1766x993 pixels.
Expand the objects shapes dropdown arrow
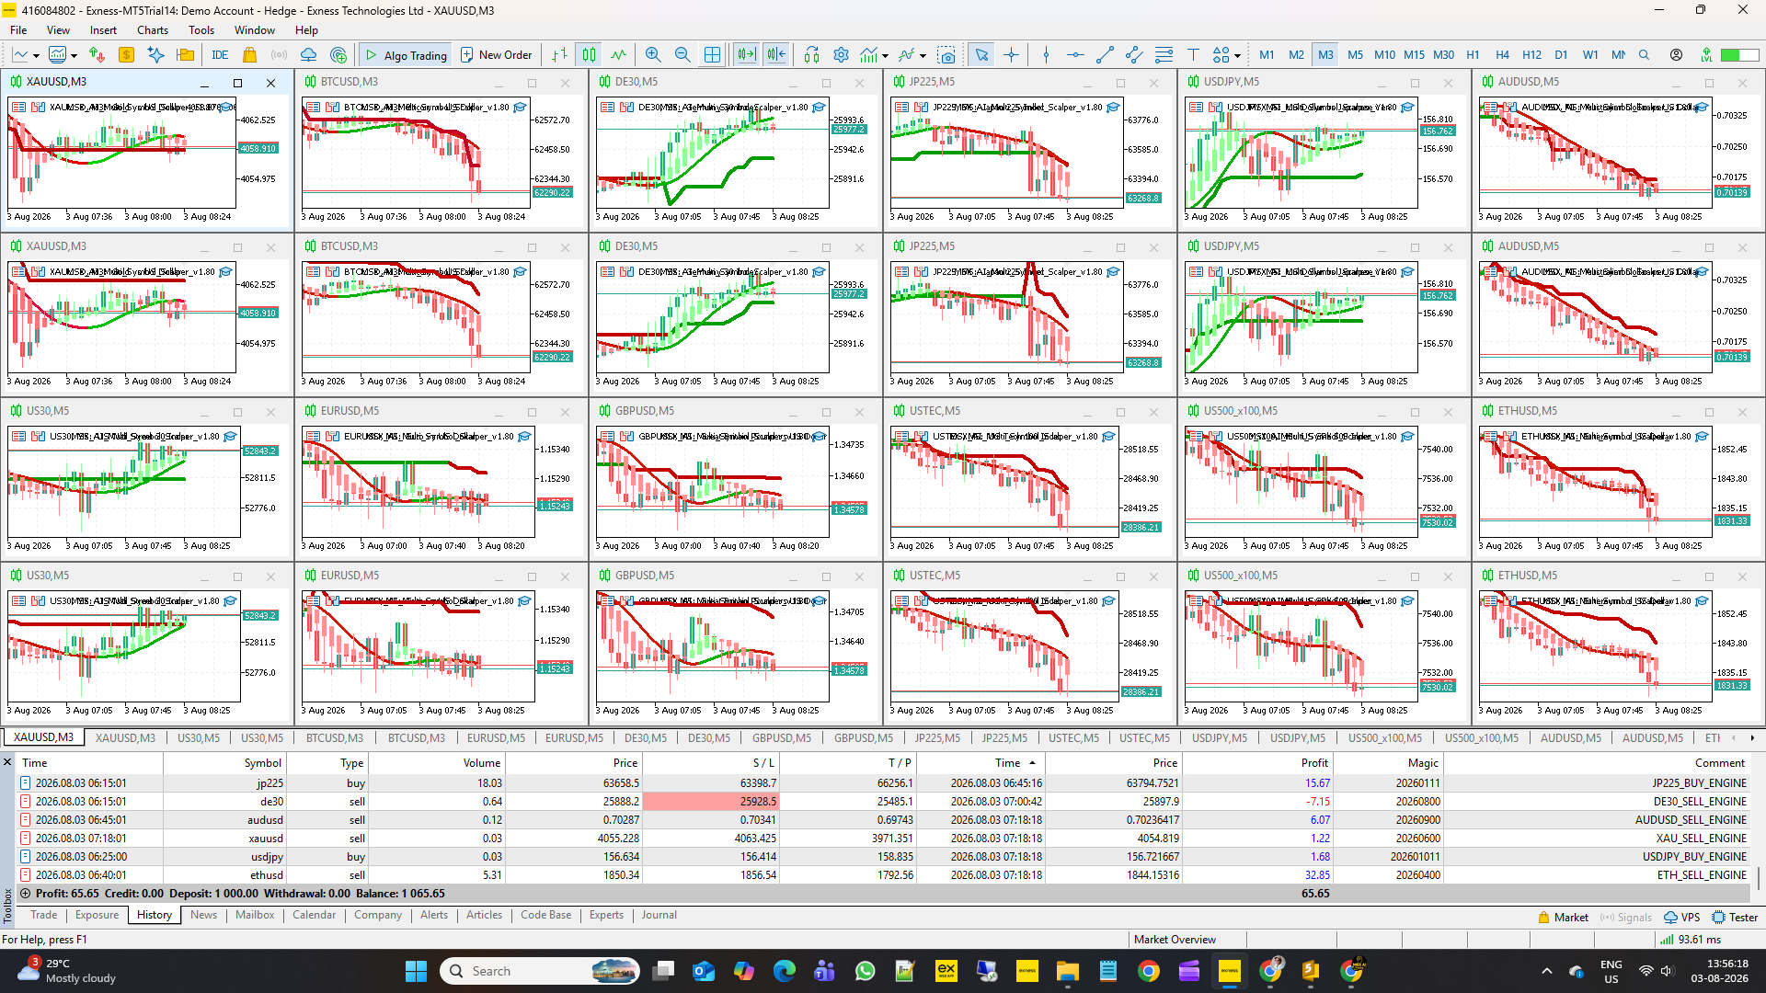[1237, 56]
